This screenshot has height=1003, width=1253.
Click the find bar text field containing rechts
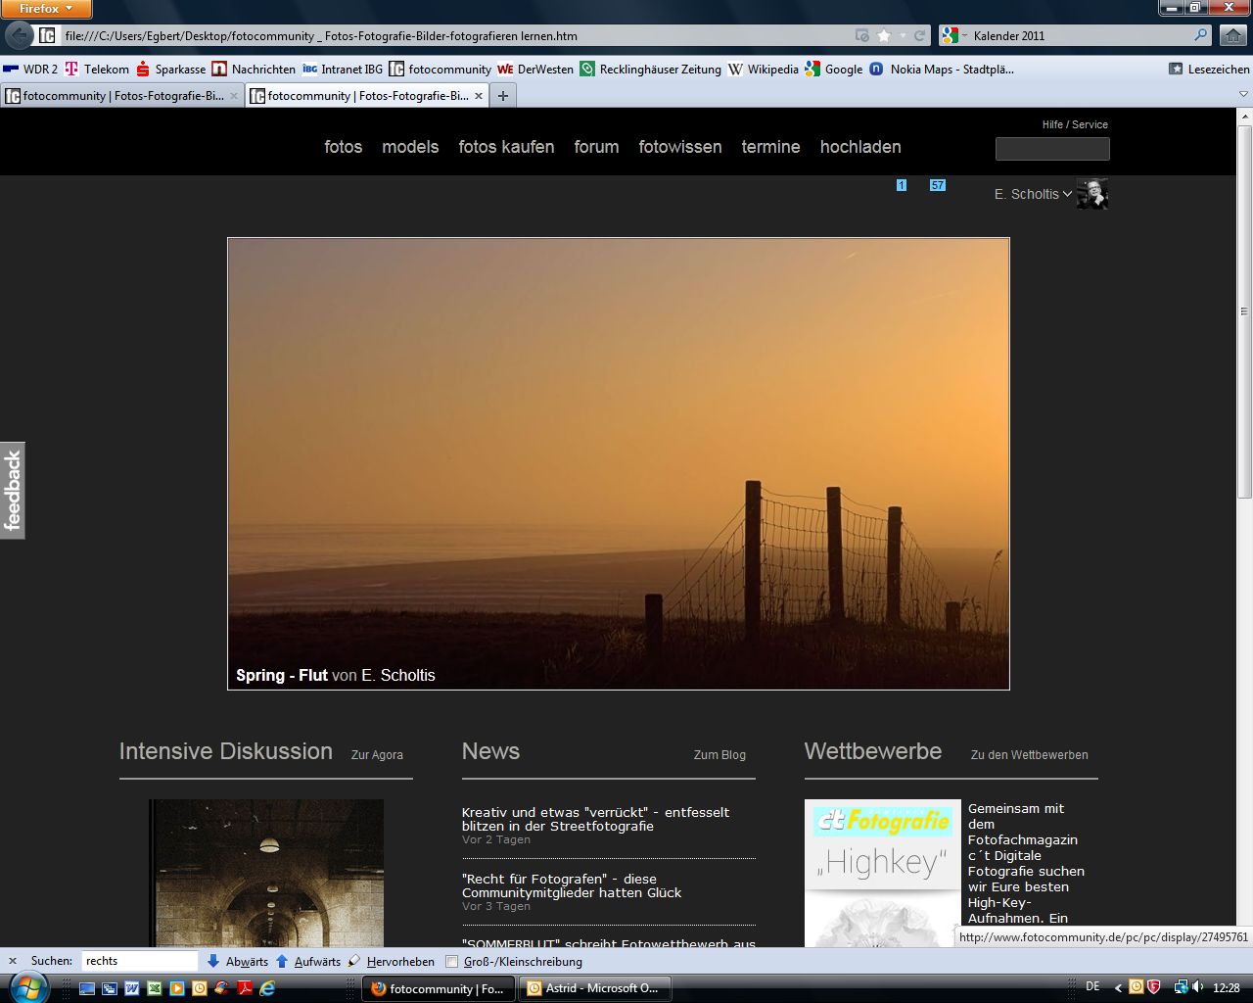[x=139, y=961]
